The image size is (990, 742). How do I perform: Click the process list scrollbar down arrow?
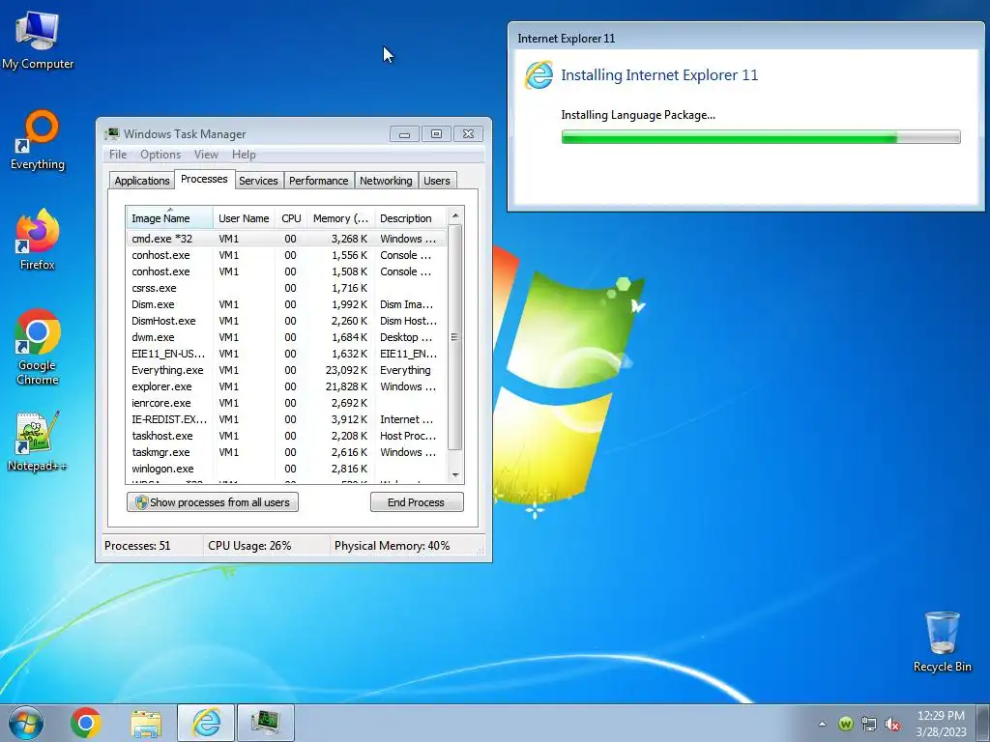coord(455,475)
